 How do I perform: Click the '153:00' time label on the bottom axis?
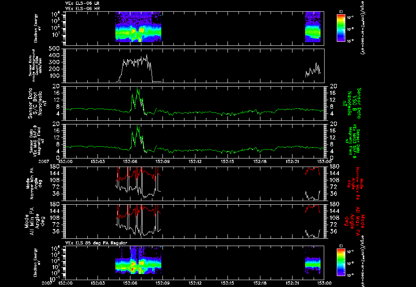(x=324, y=283)
